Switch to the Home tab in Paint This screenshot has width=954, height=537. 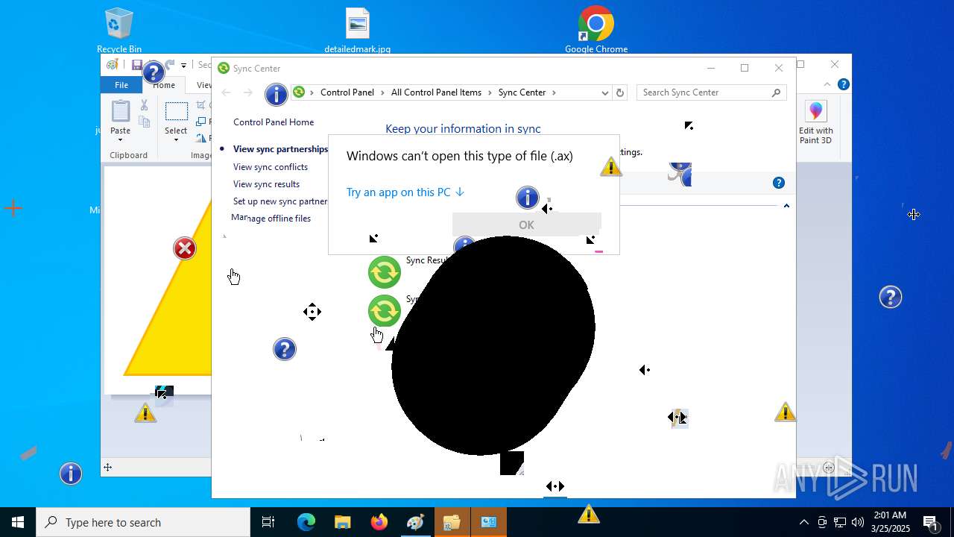click(164, 85)
